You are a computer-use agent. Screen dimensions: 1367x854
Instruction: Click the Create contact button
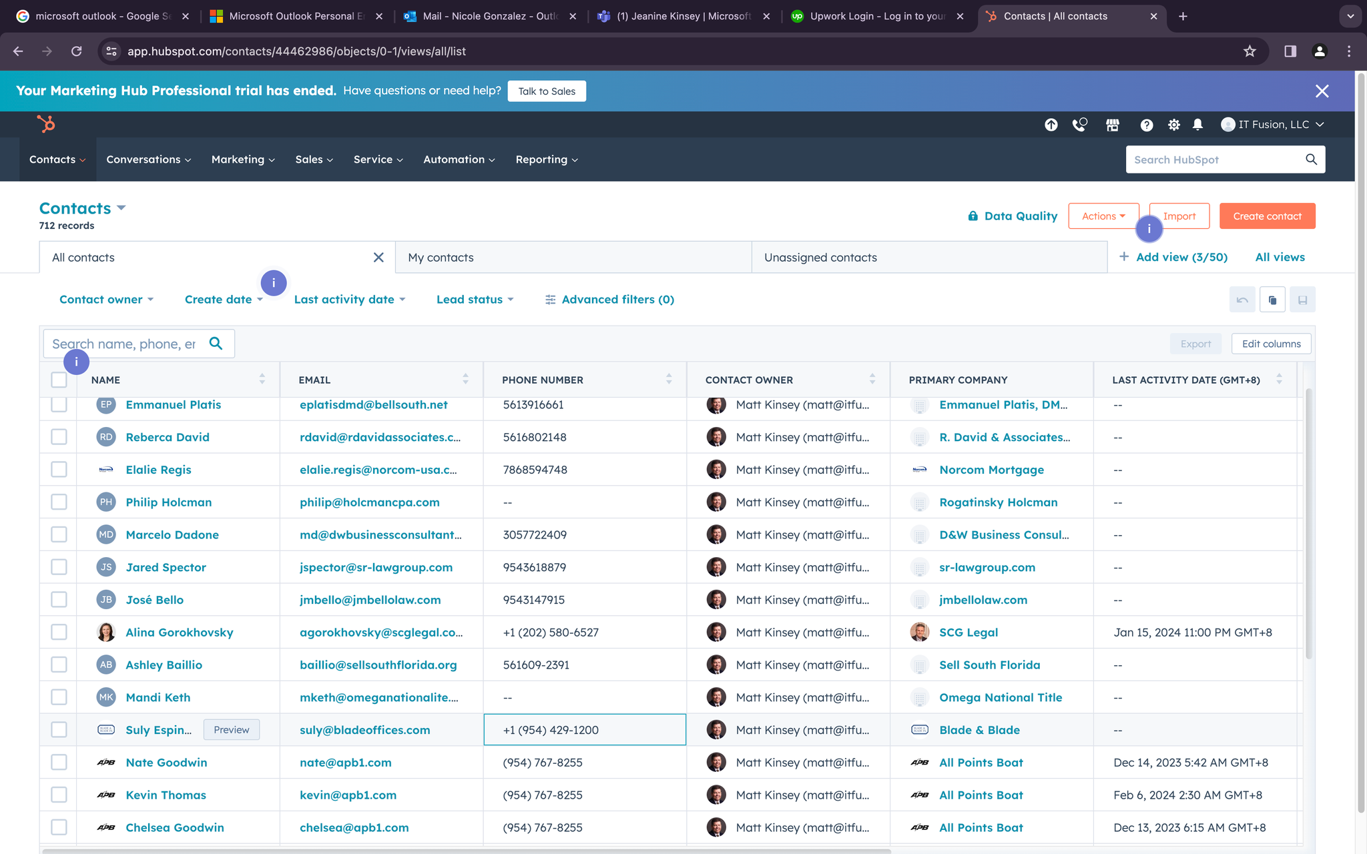pyautogui.click(x=1266, y=216)
